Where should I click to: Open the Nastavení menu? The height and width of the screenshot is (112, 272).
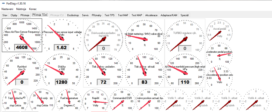(x=7, y=9)
